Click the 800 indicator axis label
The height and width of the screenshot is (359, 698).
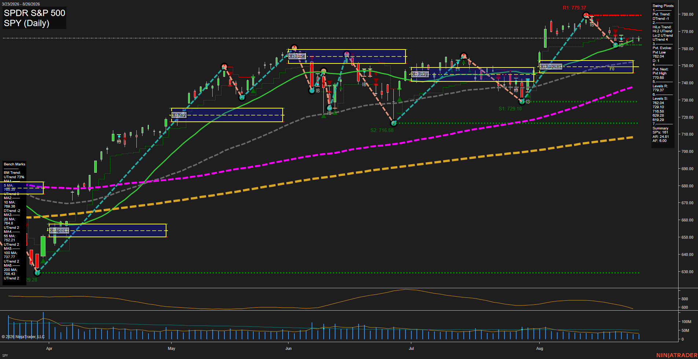(x=684, y=299)
